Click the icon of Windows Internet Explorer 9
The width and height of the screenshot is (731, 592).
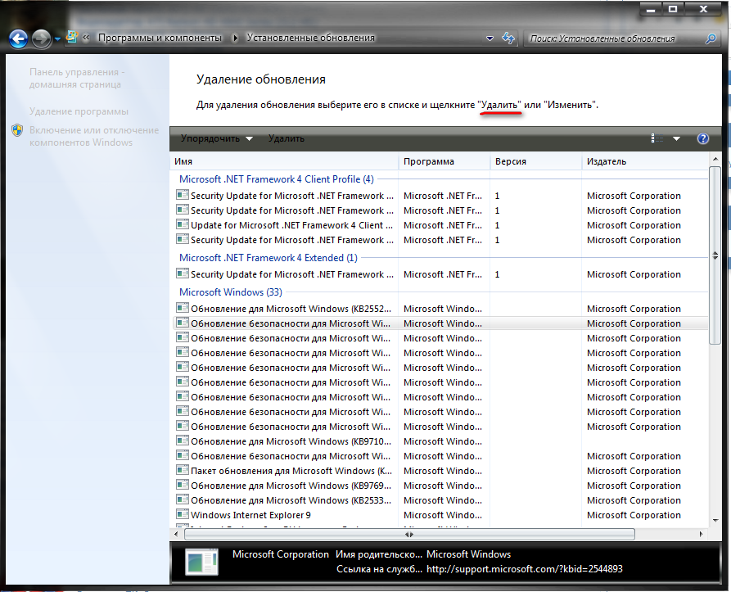pyautogui.click(x=183, y=514)
